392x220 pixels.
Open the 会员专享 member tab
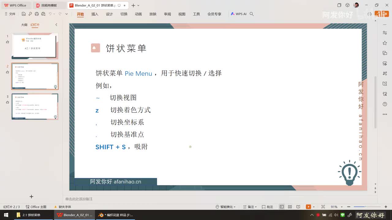click(x=214, y=14)
